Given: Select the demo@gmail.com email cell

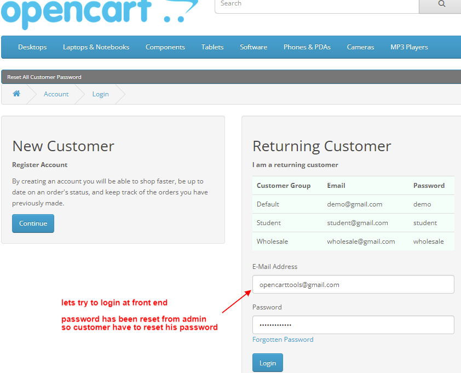Looking at the screenshot, I should pyautogui.click(x=355, y=204).
